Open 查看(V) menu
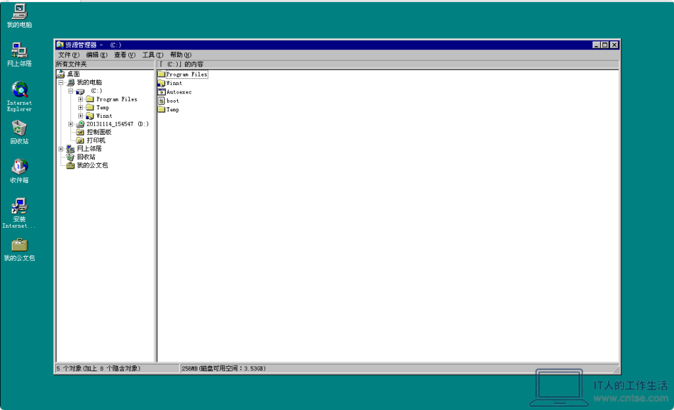Screen dimensions: 674x410 coord(124,55)
